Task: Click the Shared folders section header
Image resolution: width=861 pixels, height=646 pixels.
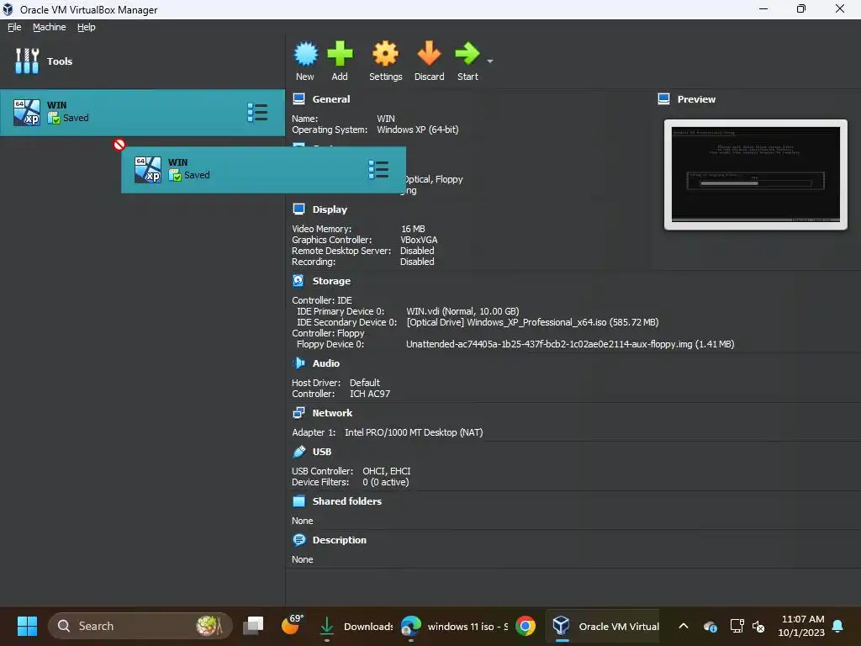Action: click(x=346, y=501)
